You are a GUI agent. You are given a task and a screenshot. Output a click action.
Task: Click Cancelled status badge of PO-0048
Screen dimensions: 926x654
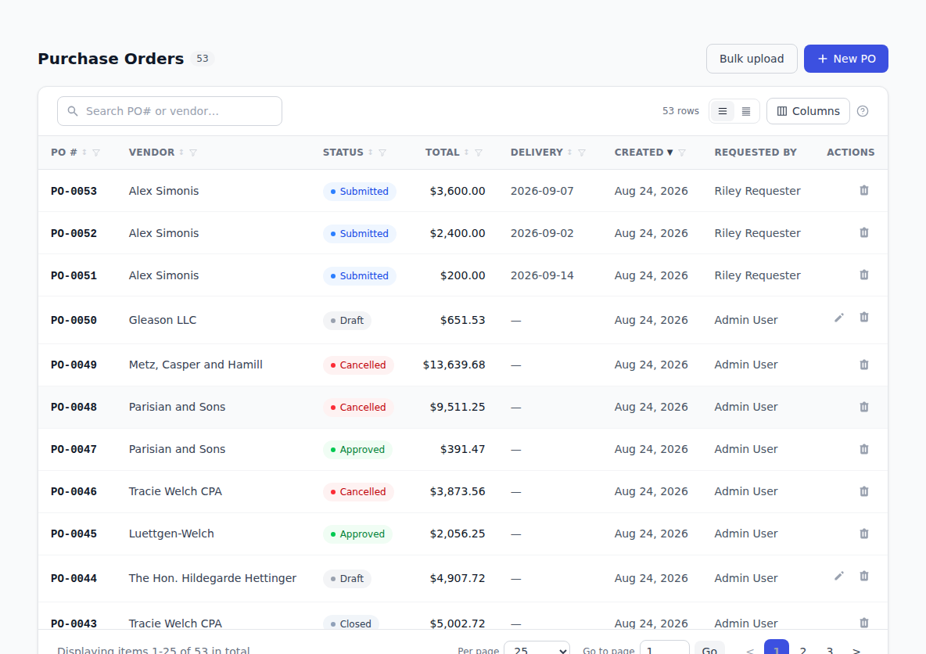[x=358, y=407]
